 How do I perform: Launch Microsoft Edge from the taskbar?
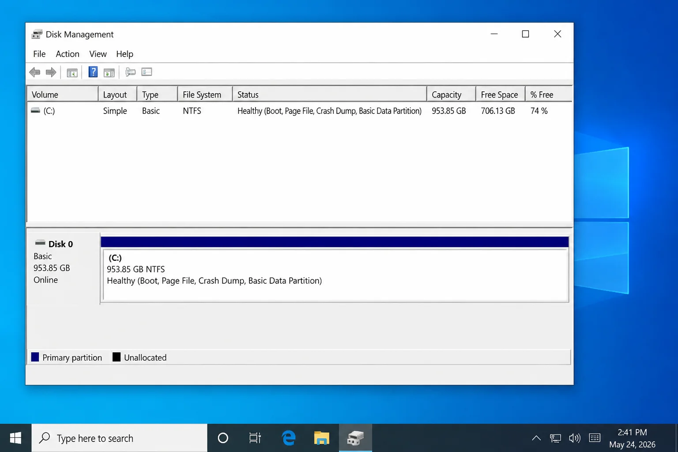click(289, 438)
